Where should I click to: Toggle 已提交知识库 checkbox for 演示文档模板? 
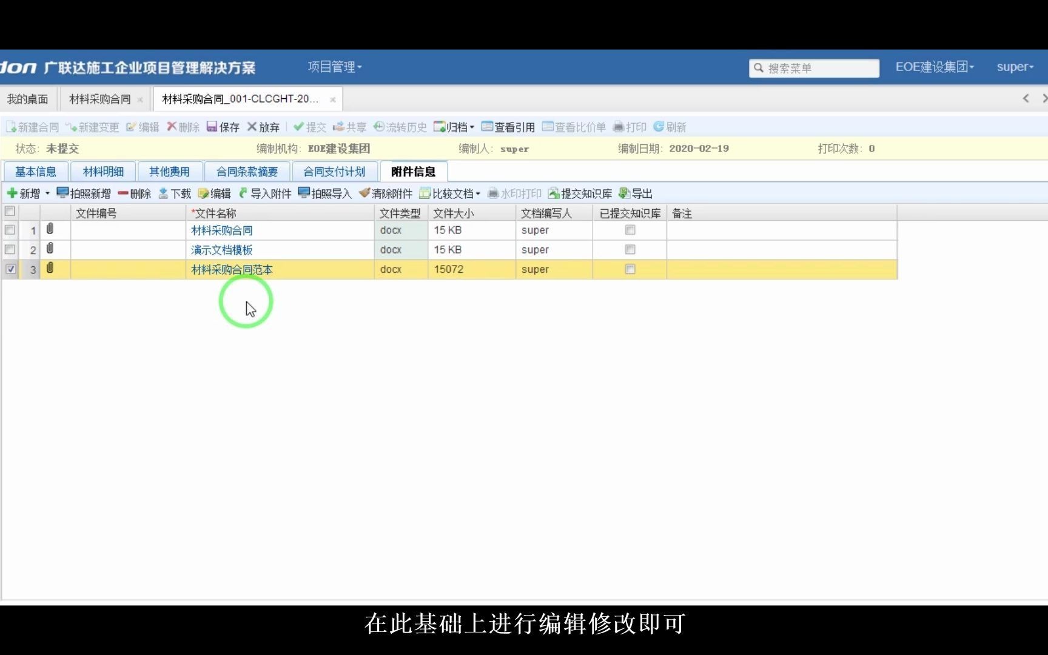(630, 249)
